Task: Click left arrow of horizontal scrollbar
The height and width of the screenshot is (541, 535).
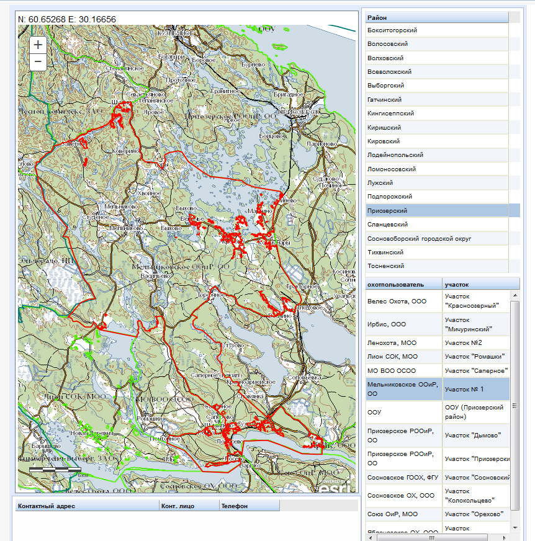Action: [370, 537]
